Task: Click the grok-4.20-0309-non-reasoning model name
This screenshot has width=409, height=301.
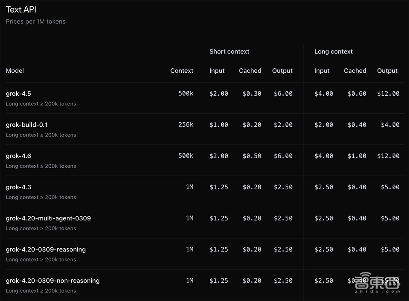Action: pos(53,281)
